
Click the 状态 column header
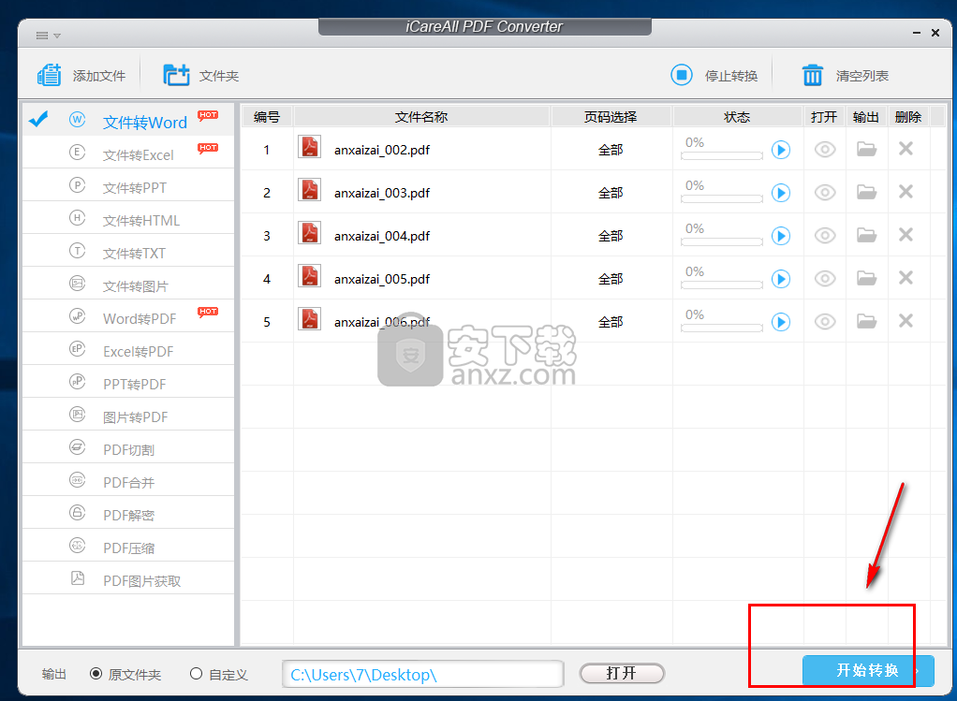(737, 117)
